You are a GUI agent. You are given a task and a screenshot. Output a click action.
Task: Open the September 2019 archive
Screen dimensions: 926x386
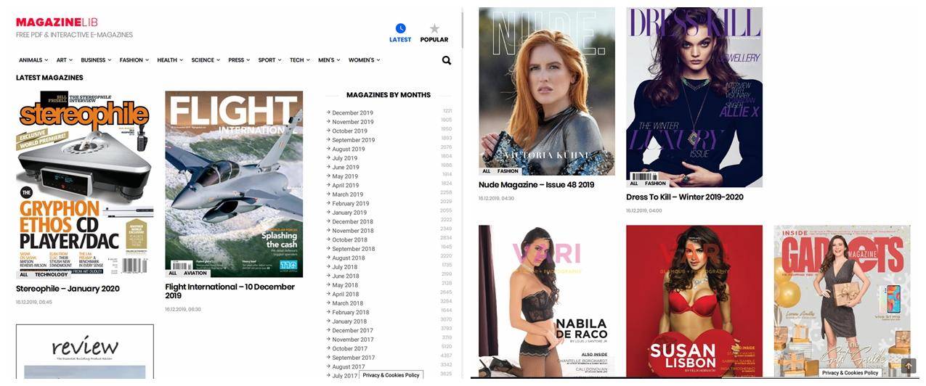tap(353, 140)
